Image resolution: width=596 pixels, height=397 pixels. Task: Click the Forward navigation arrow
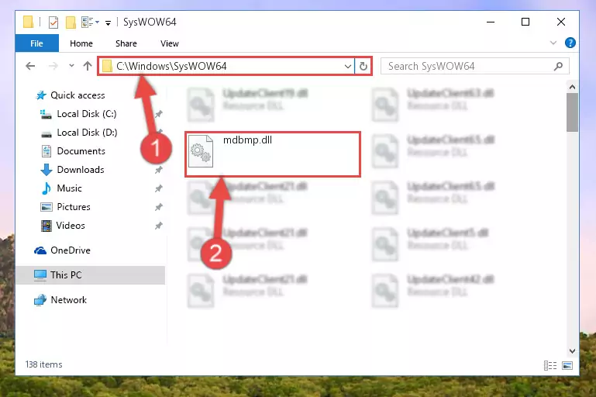(x=53, y=66)
